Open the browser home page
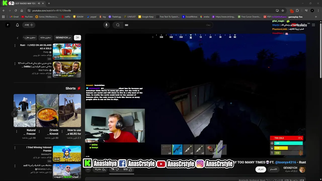The image size is (322, 181). coord(22,11)
